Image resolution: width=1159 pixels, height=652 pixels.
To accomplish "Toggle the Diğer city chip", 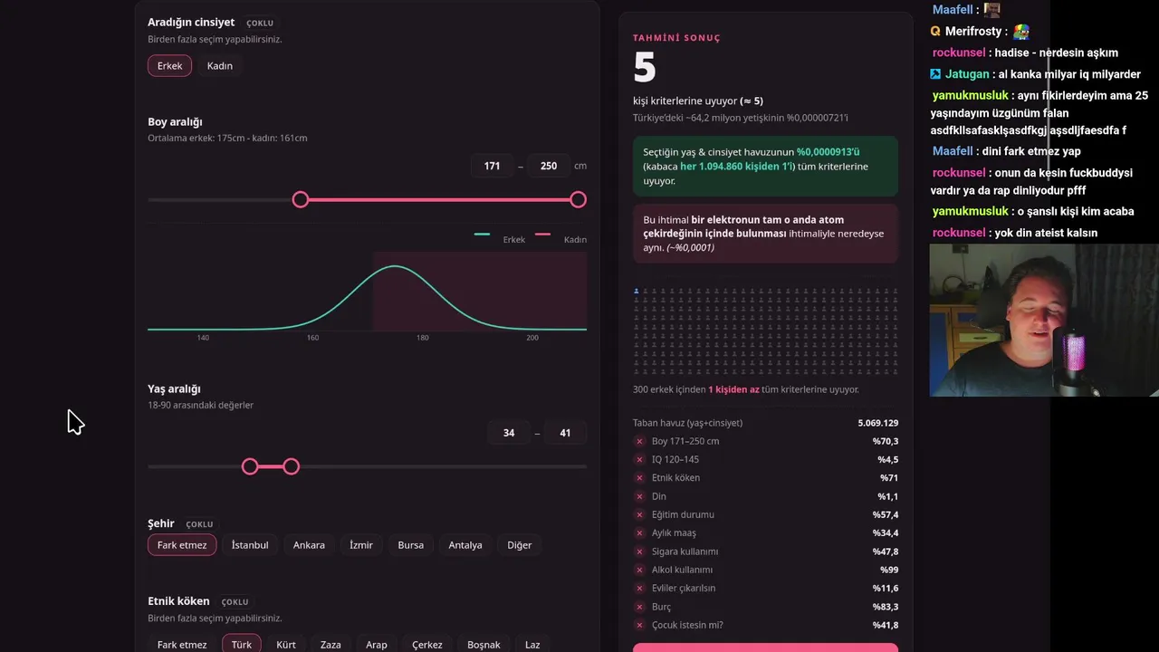I will 520,545.
